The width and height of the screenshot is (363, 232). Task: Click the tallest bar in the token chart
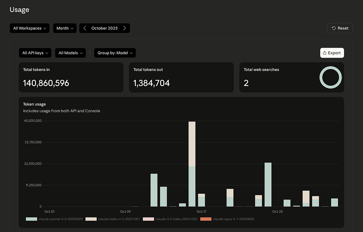(192, 164)
